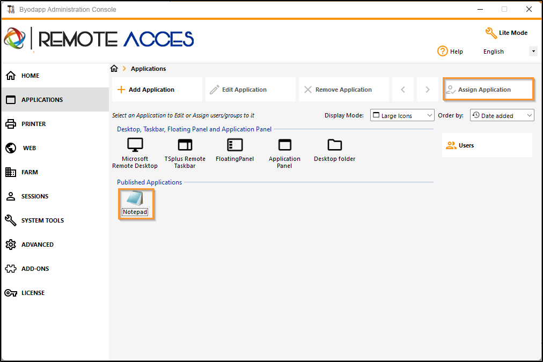Select the TSplus Remote Taskbar icon

[185, 145]
